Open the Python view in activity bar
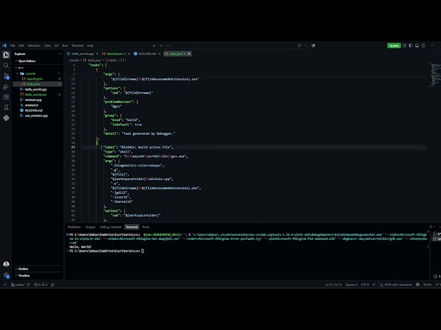Screen dimensions: 441x330 [x=6, y=118]
